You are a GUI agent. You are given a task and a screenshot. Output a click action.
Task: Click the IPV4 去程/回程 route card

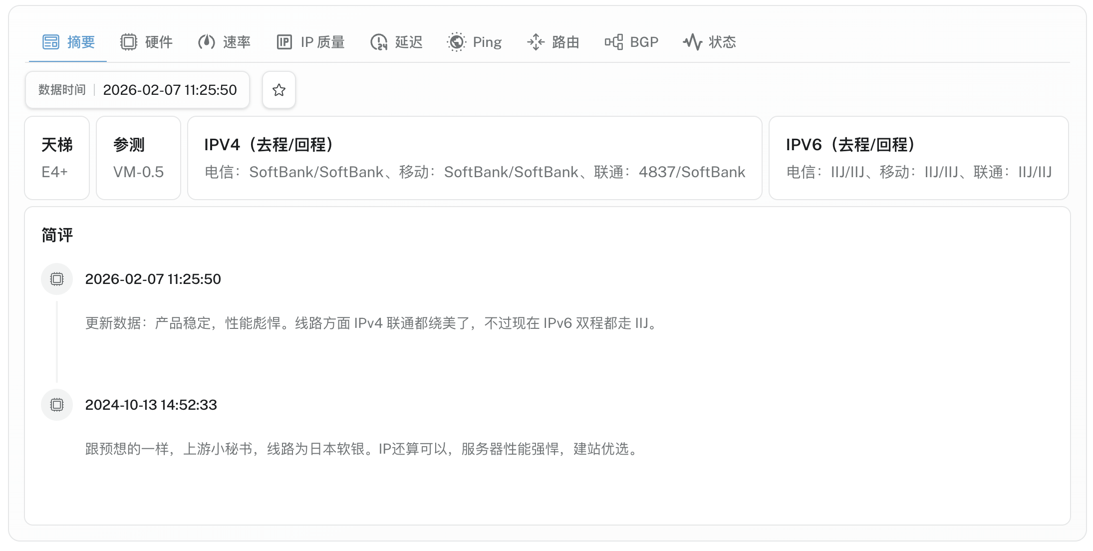click(475, 158)
